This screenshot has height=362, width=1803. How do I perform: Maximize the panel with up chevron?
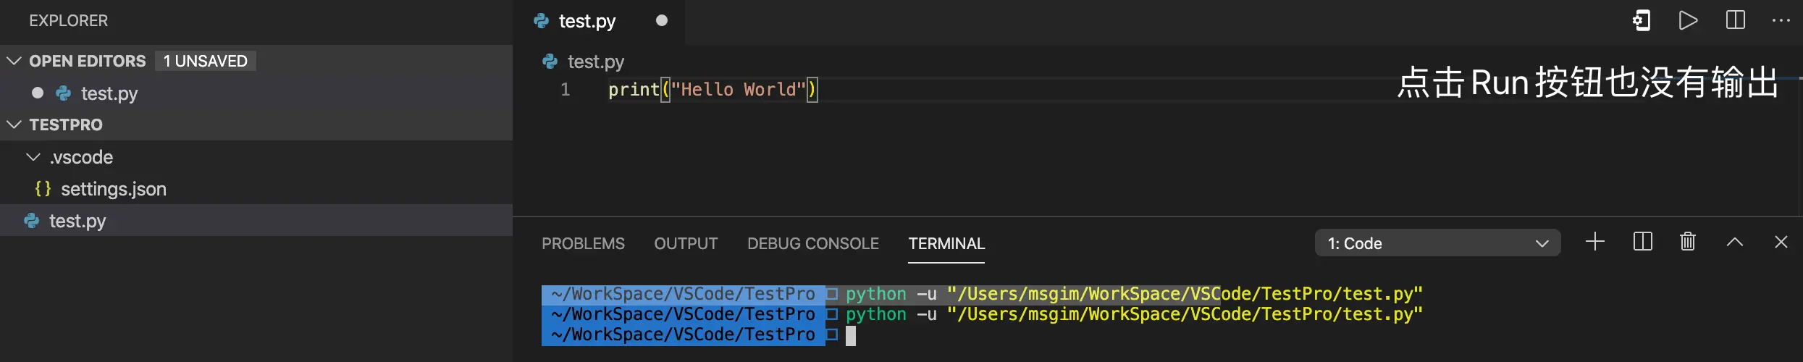tap(1734, 242)
